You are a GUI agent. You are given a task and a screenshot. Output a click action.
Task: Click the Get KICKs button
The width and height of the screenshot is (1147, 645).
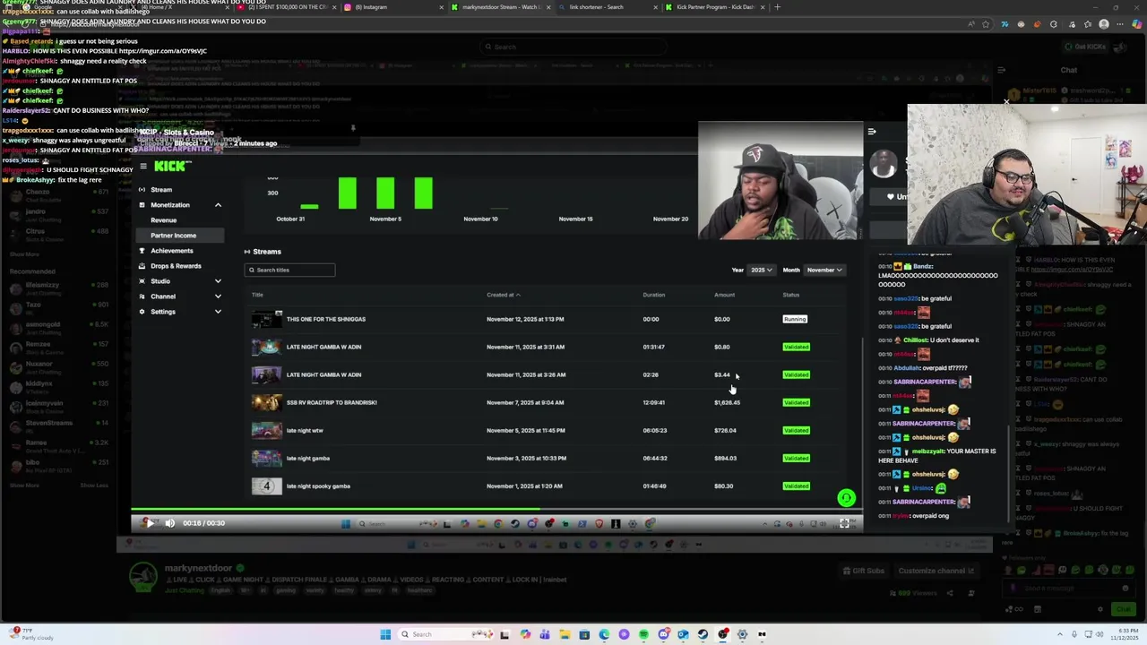click(1086, 47)
